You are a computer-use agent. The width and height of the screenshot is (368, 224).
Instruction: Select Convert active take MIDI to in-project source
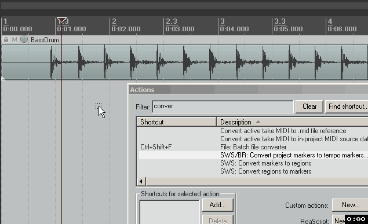click(x=294, y=139)
